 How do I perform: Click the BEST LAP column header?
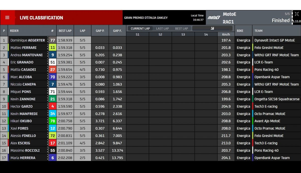[65, 31]
